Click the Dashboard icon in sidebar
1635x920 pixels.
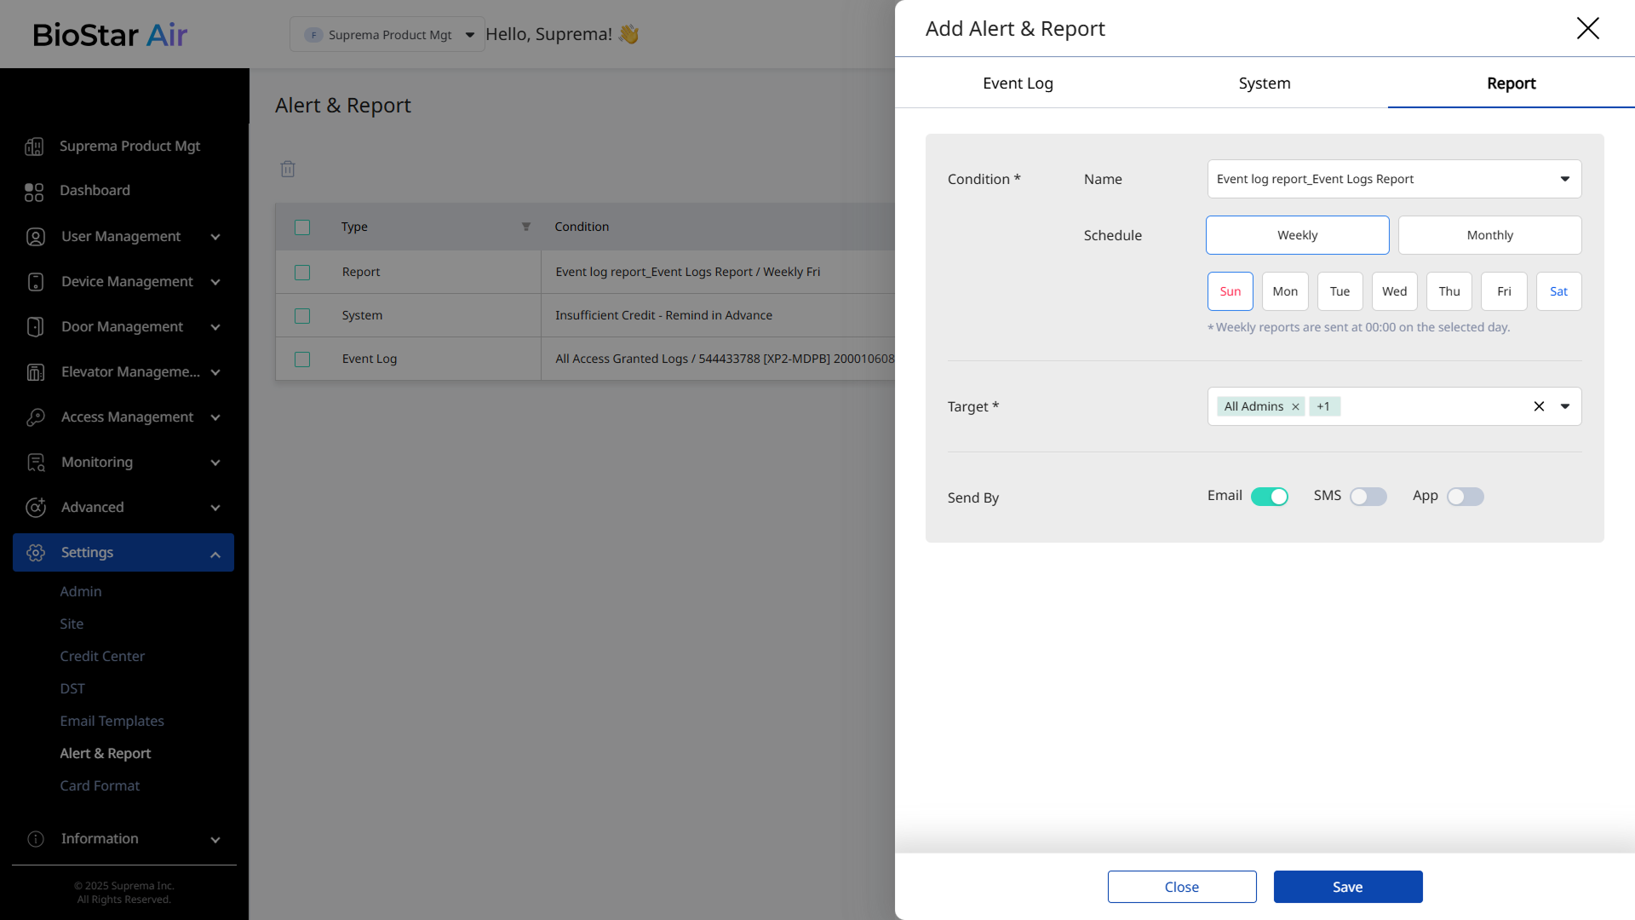tap(34, 192)
